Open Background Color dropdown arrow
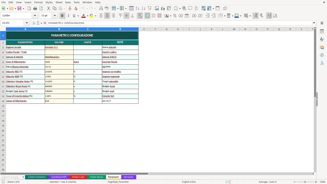Image resolution: width=327 pixels, height=184 pixels. pos(95,16)
